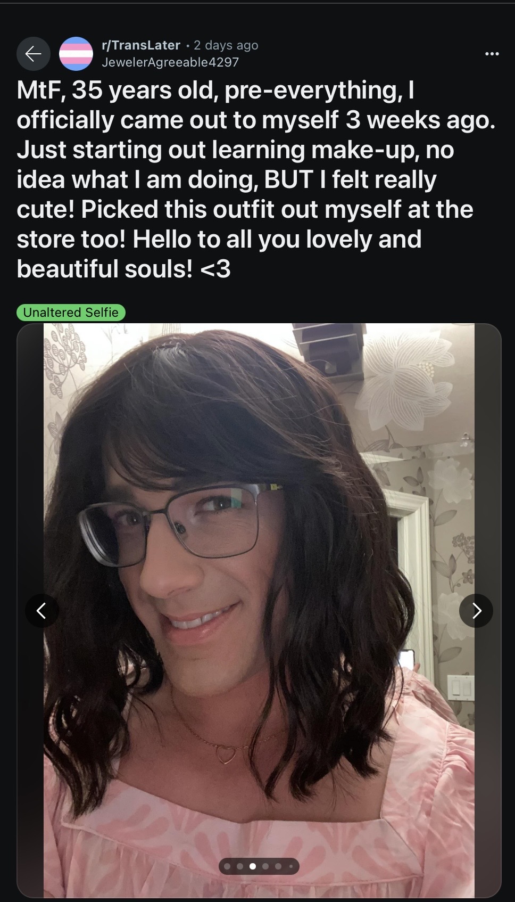Click the post title starting with 'MtF, 35 years old'
Viewport: 515px width, 902px height.
[256, 179]
